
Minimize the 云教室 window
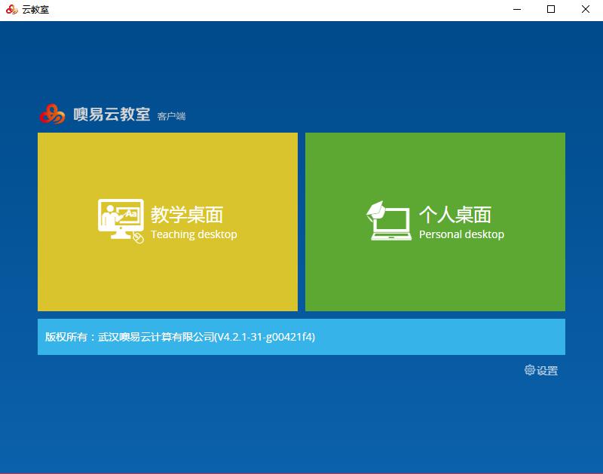(x=517, y=9)
